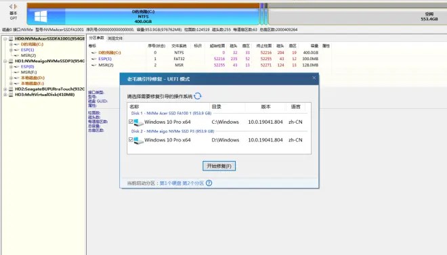Click the next disk right arrow icon
447x255 pixels.
click(16, 6)
